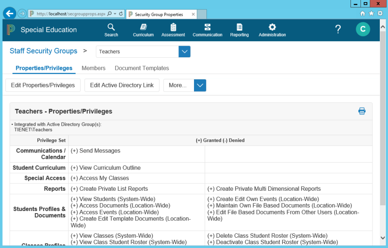Click the Edit Active Directory Link button
This screenshot has height=248, width=388.
(x=122, y=85)
